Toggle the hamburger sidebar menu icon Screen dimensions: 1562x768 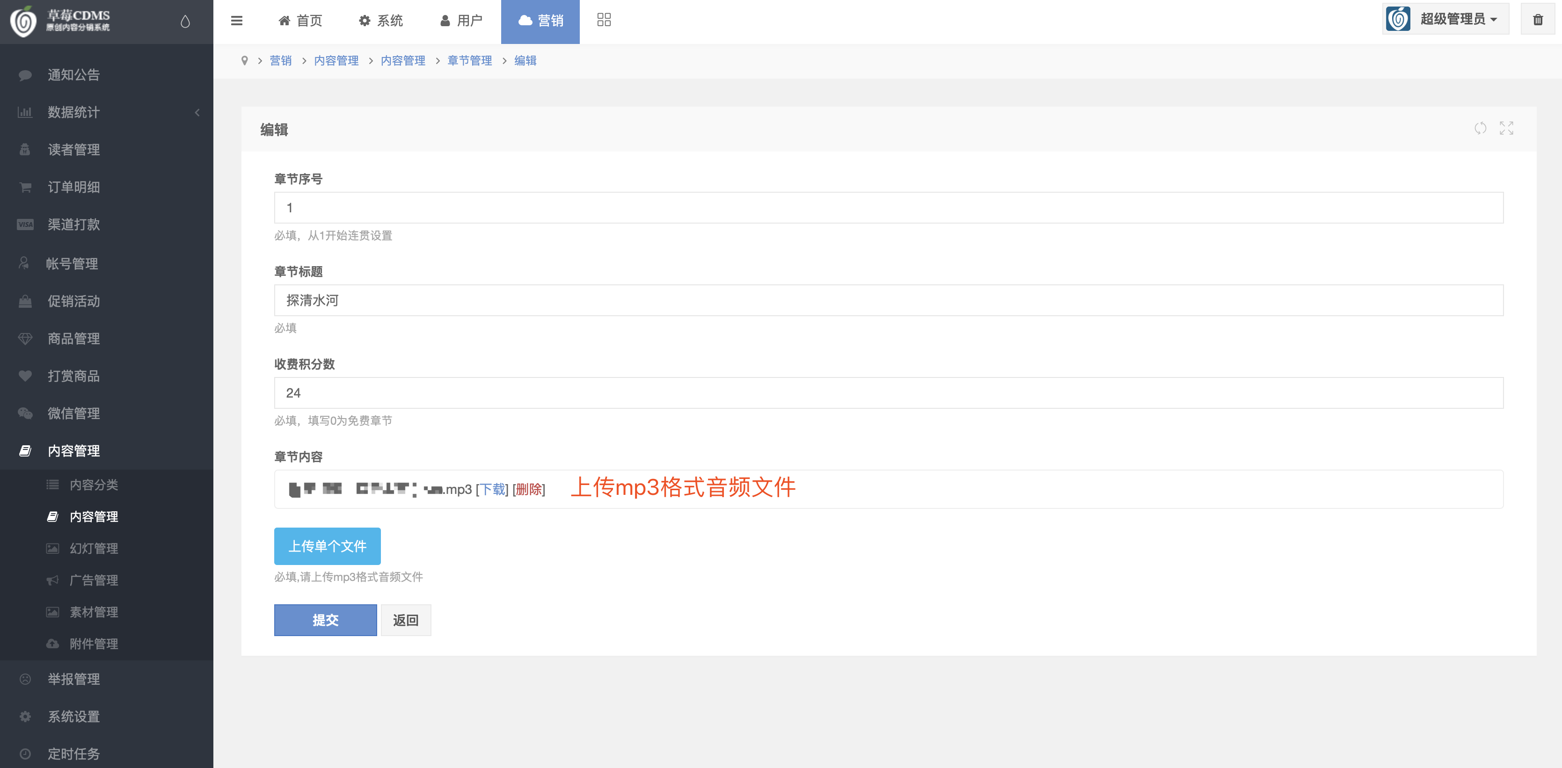click(x=236, y=21)
